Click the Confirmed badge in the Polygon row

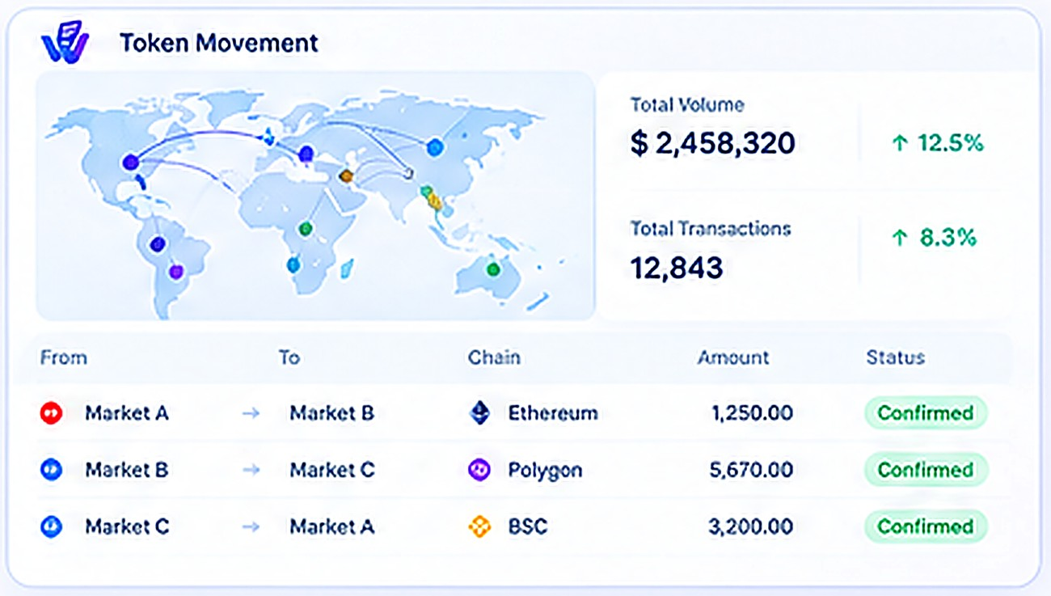click(926, 470)
